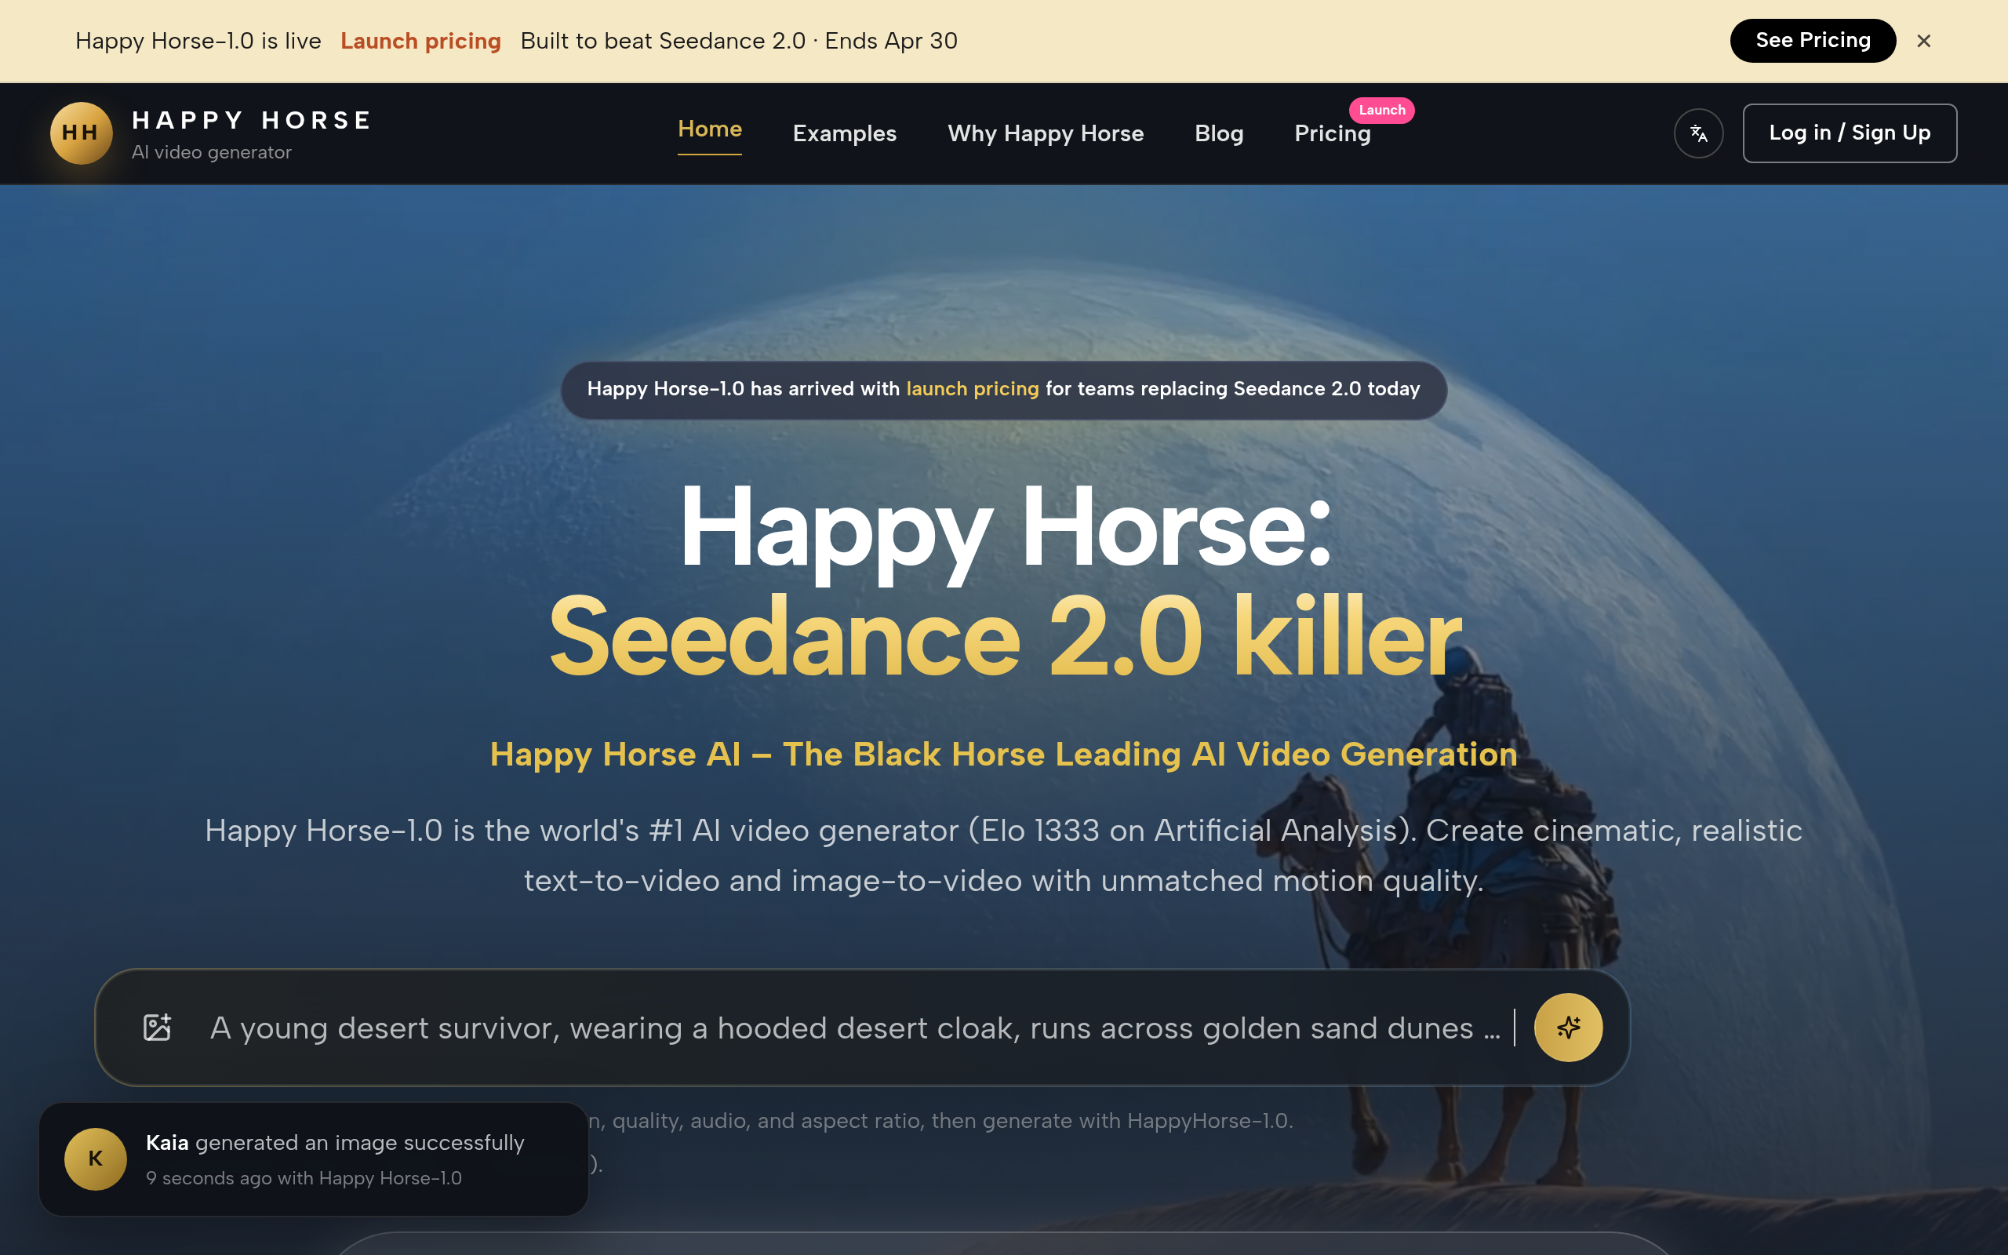
Task: Click the 'AI video generator' tagline
Action: tap(212, 153)
